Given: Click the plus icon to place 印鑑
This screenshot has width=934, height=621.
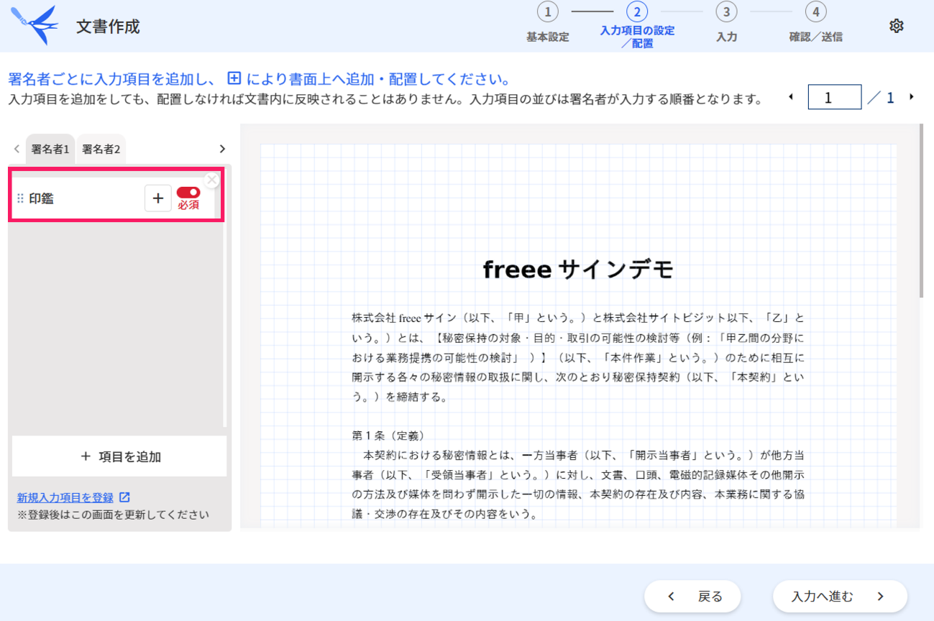Looking at the screenshot, I should pyautogui.click(x=158, y=198).
